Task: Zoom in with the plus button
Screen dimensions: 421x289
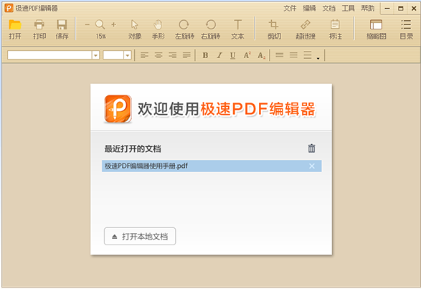Action: point(114,24)
